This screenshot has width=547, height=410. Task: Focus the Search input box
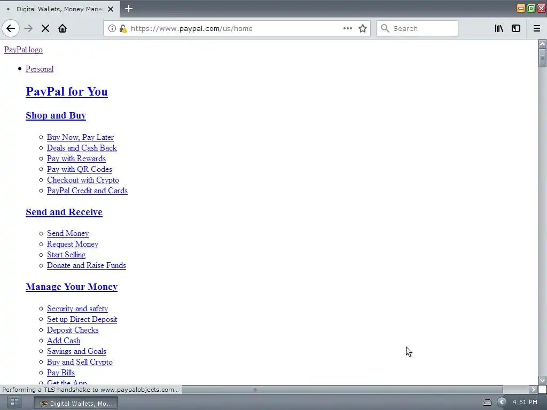click(x=417, y=29)
